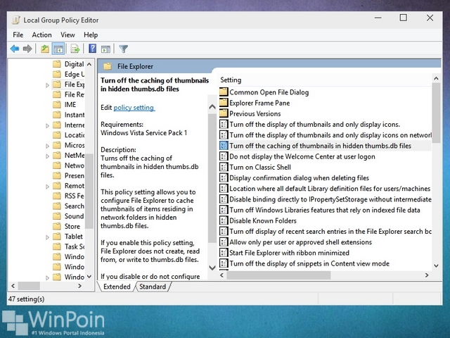This screenshot has height=338, width=450.
Task: Click the Digital folder icon in tree
Action: 57,64
